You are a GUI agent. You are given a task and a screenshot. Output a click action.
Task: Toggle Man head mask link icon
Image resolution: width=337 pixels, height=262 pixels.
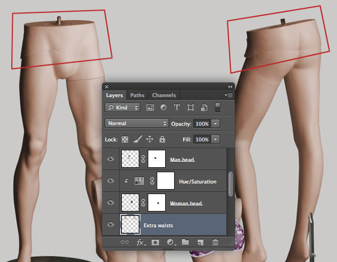click(143, 159)
